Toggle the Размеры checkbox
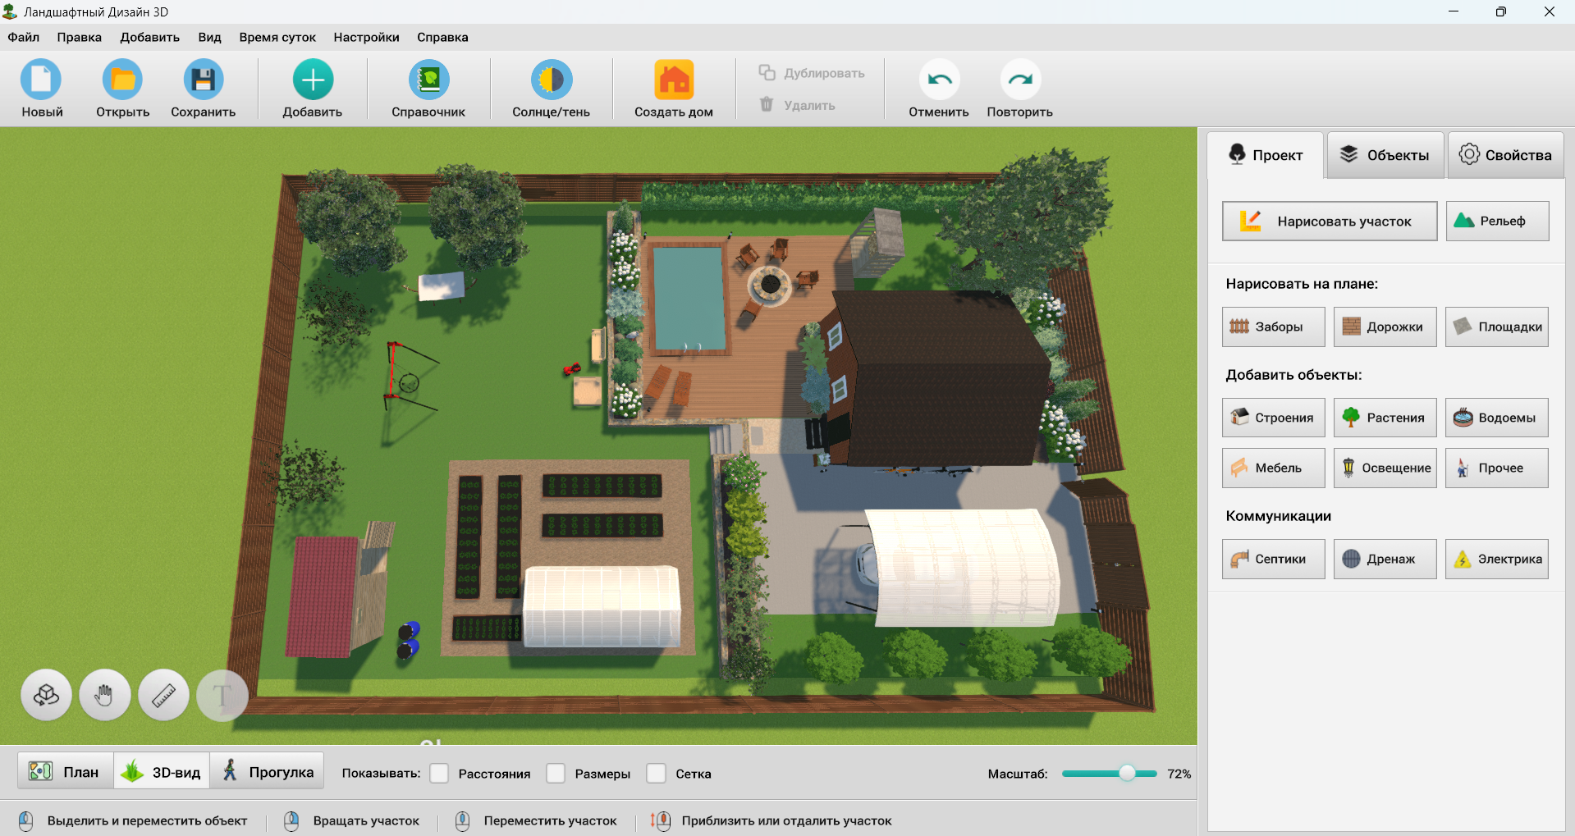 point(556,774)
